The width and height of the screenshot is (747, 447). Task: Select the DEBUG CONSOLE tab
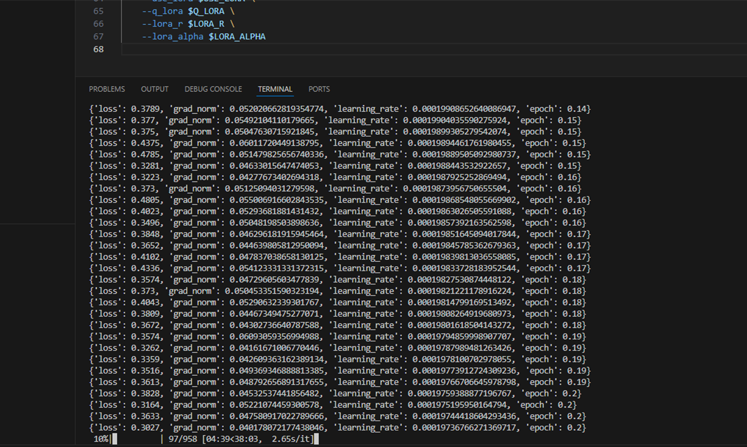coord(213,89)
